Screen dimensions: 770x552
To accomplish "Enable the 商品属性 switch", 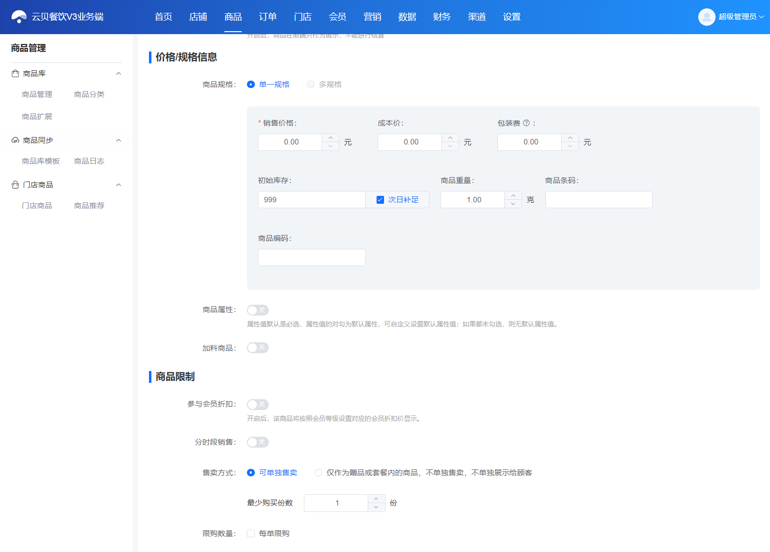I will (258, 310).
